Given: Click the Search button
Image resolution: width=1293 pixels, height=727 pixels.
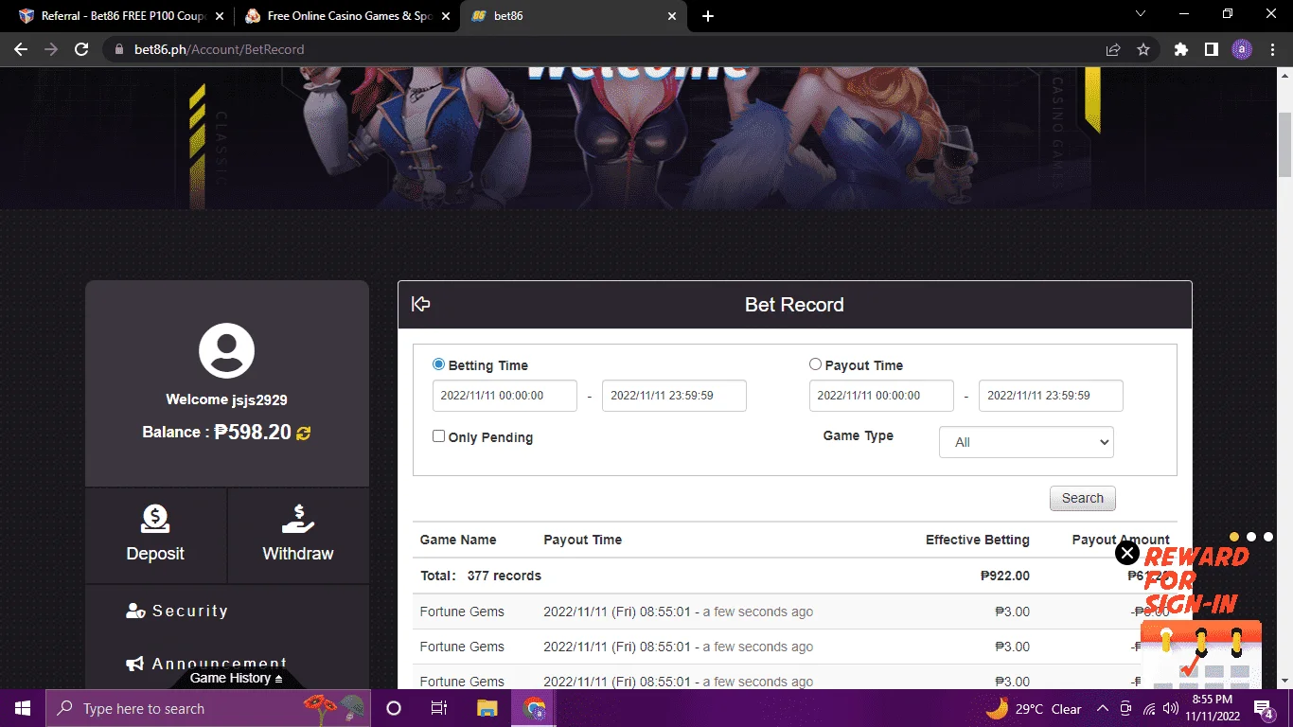Looking at the screenshot, I should point(1083,498).
